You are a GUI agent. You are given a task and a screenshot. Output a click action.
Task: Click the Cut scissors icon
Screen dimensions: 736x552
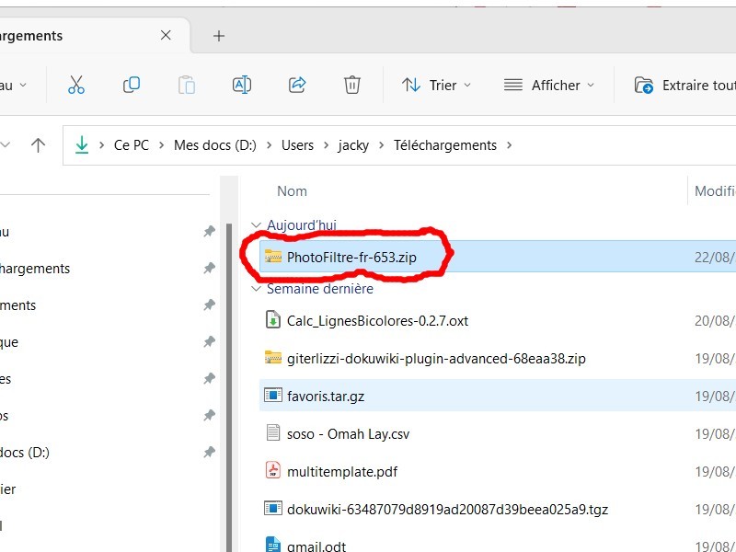[76, 85]
